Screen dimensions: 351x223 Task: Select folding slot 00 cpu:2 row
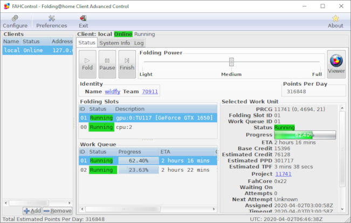coord(148,127)
